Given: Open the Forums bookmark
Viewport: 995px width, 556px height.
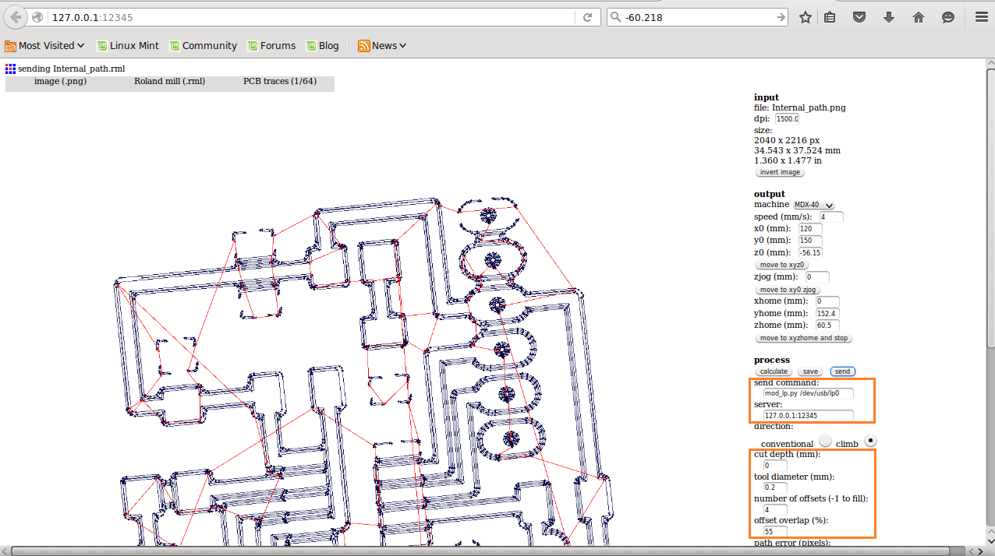Looking at the screenshot, I should (x=271, y=46).
